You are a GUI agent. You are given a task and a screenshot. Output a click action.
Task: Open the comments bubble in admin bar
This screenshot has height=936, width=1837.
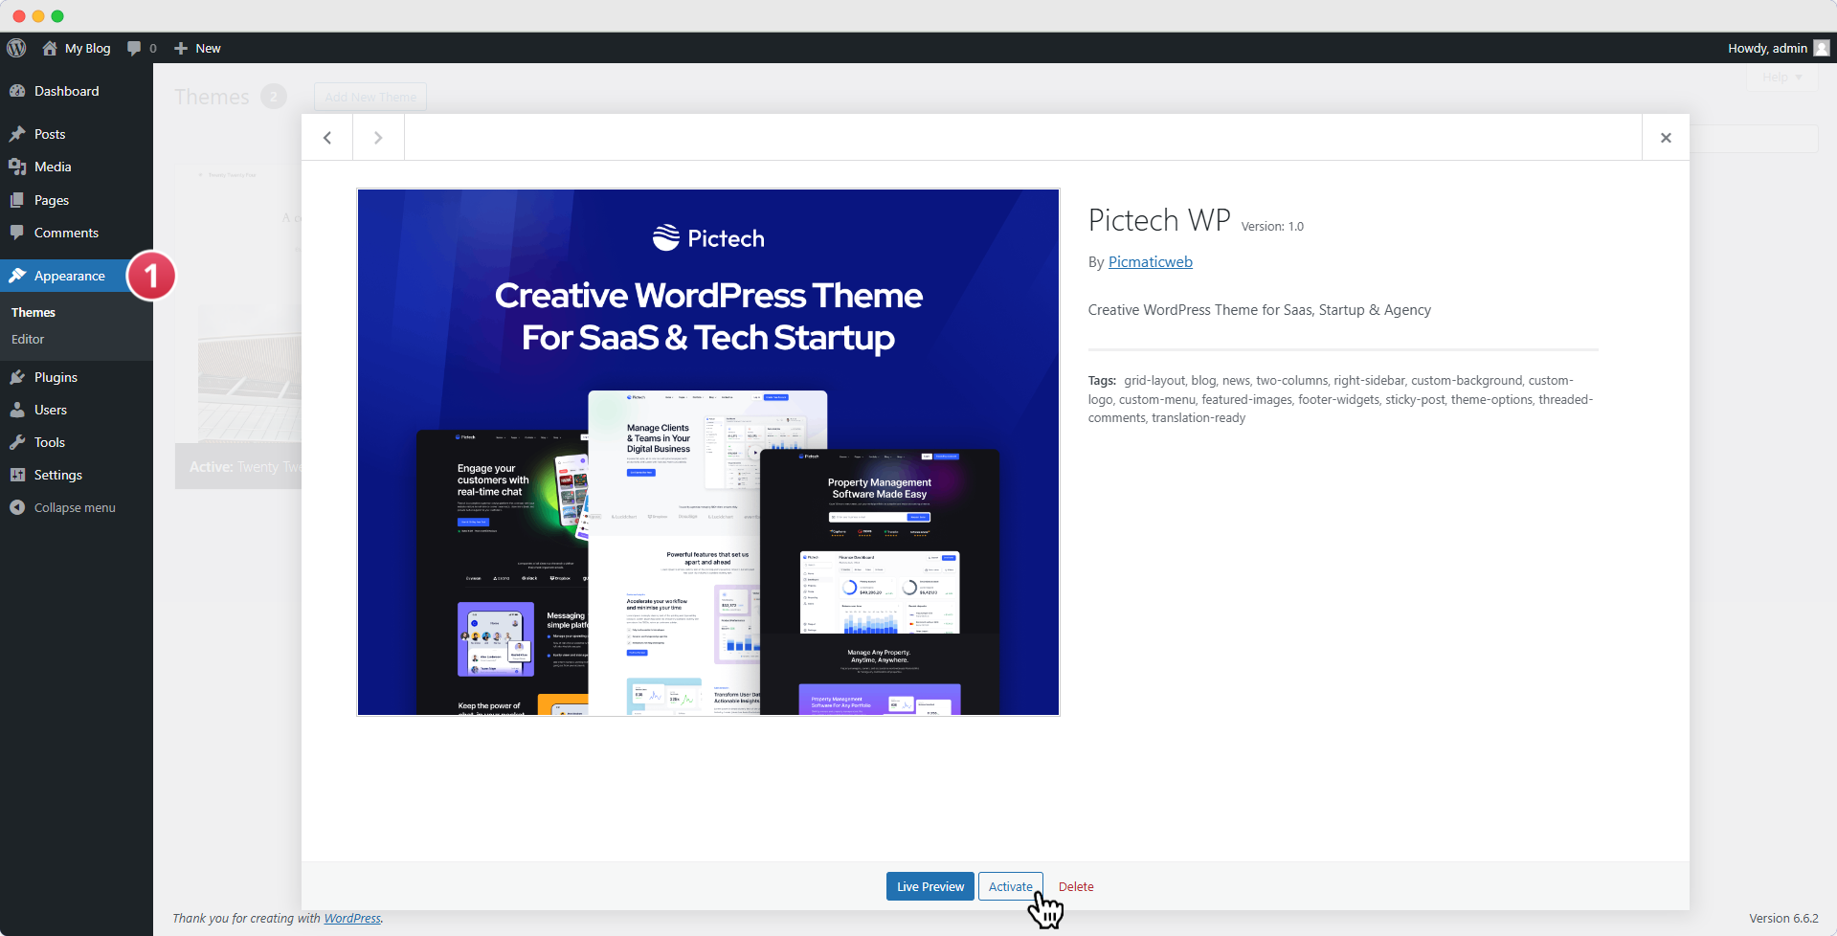coord(142,48)
